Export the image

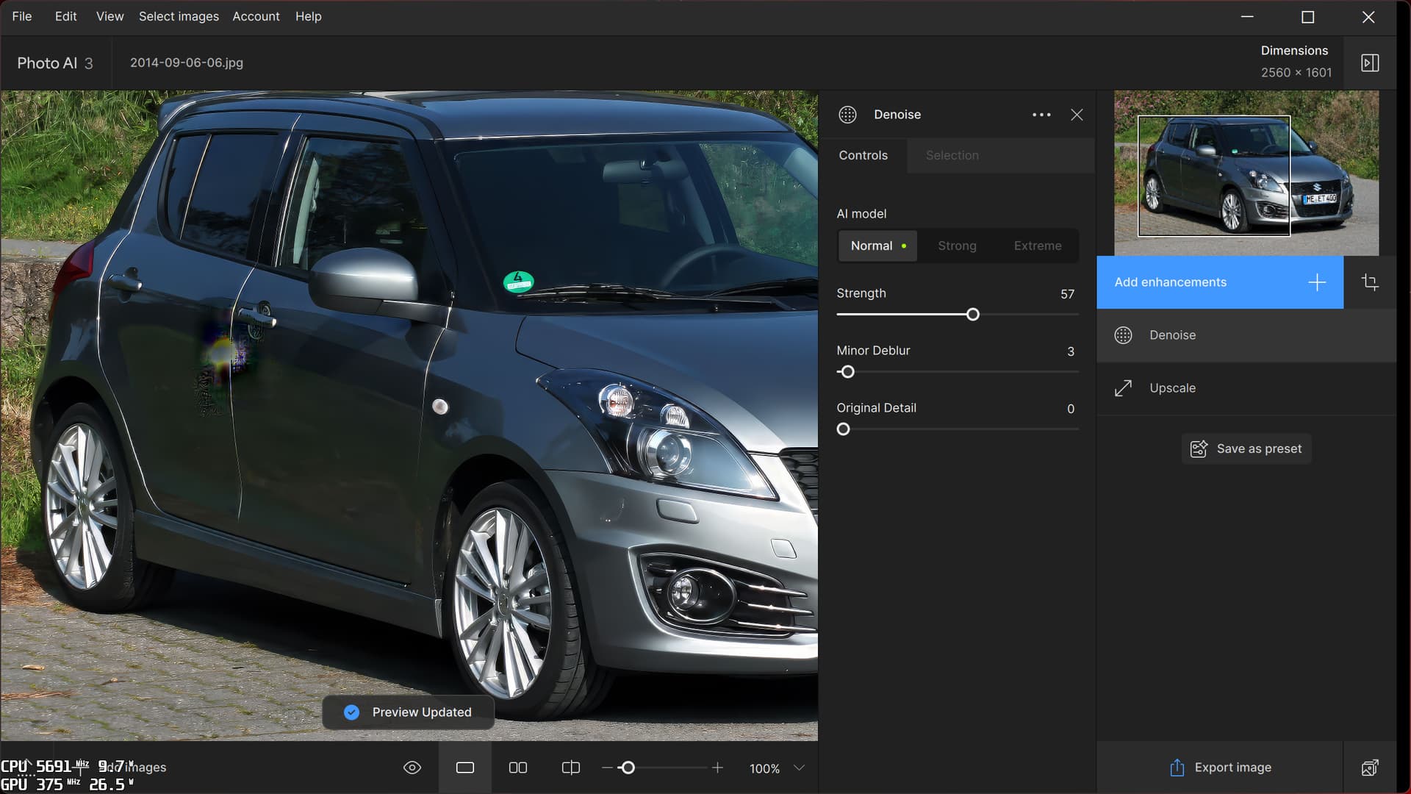[x=1220, y=767]
